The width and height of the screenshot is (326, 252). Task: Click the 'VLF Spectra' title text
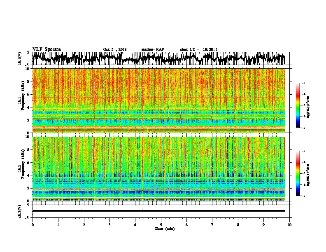pos(47,49)
